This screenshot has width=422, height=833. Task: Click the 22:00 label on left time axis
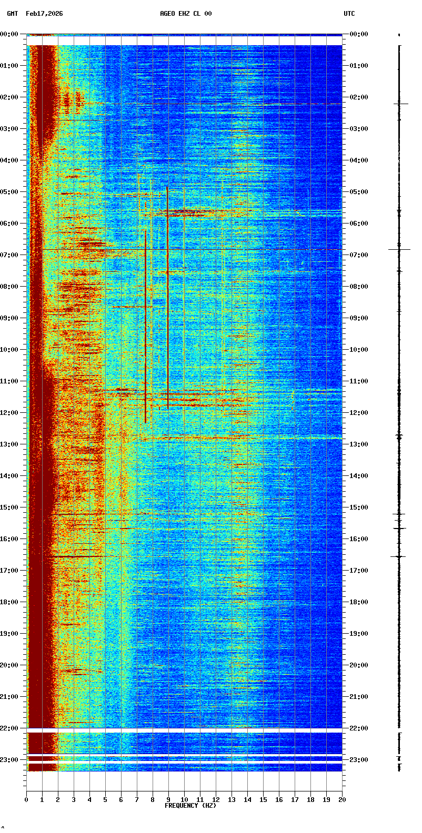9,728
